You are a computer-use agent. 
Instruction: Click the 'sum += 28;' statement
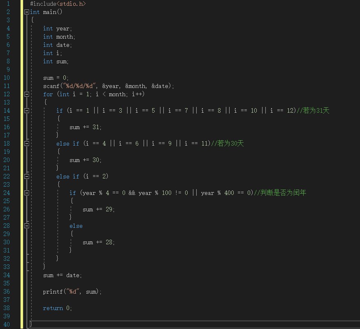click(98, 242)
